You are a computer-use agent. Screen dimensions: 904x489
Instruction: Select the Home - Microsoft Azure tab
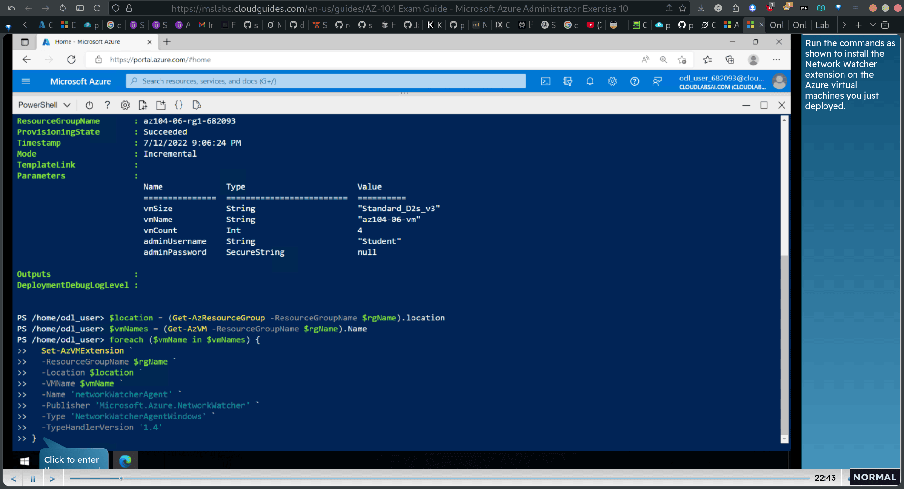coord(97,42)
